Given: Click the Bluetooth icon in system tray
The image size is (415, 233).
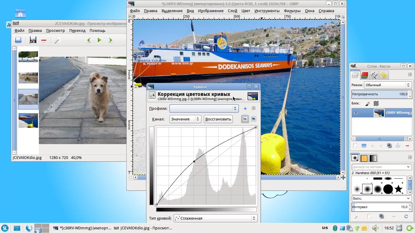Looking at the screenshot, I should point(335,228).
